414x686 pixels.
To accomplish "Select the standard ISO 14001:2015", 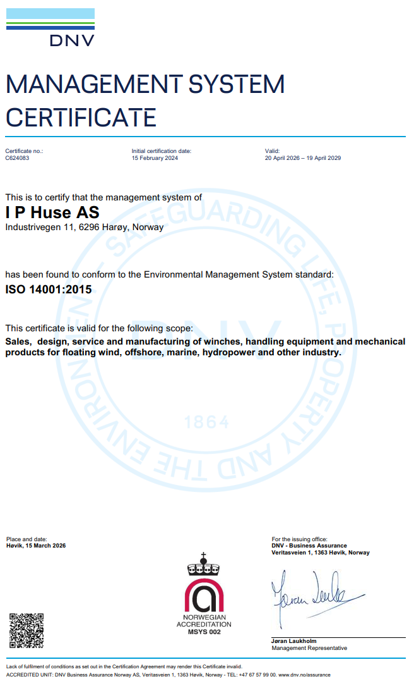I will coord(49,290).
